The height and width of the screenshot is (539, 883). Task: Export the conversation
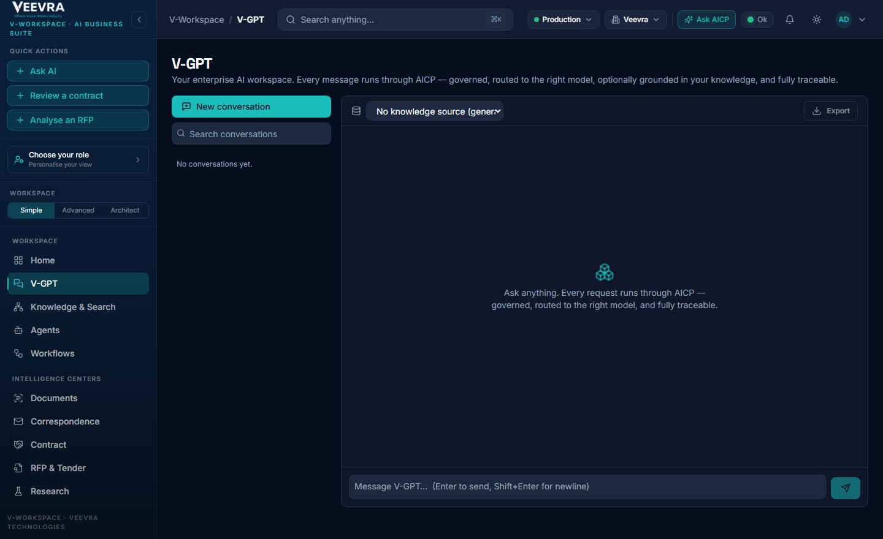tap(831, 111)
